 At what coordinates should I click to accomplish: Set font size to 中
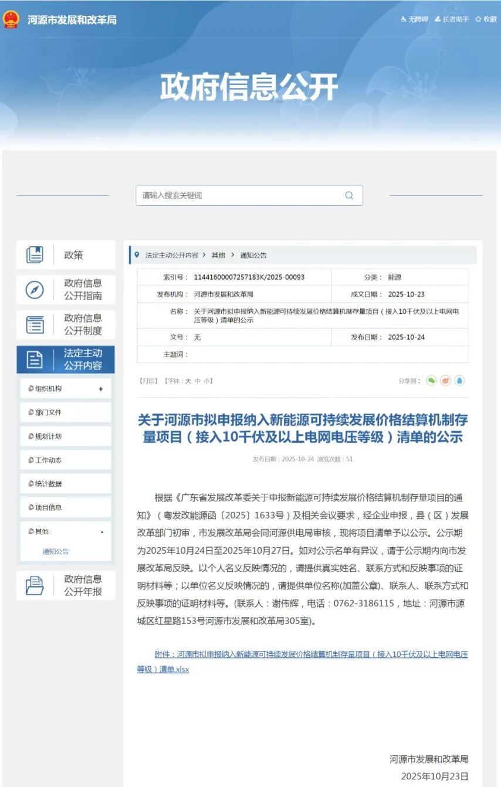coord(198,381)
